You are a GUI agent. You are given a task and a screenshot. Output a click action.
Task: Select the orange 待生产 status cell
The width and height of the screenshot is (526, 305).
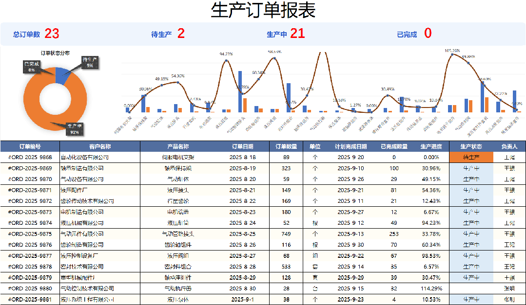click(471, 157)
